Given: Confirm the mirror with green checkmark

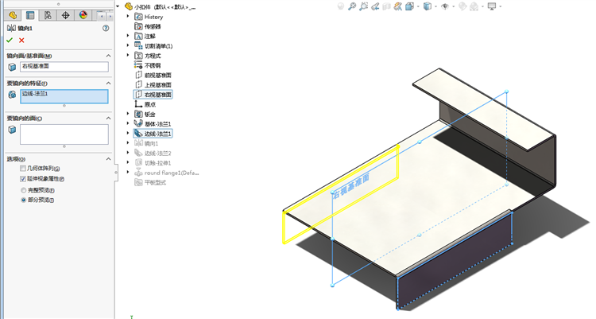Looking at the screenshot, I should [x=10, y=40].
